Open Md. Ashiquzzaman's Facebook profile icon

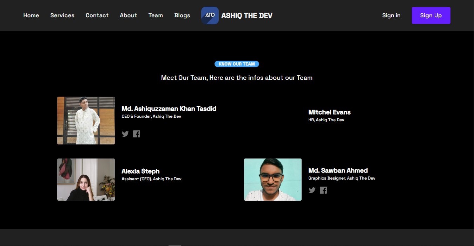coord(137,134)
